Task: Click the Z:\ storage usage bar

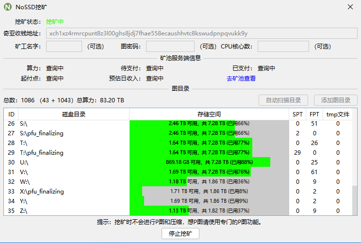Action: click(x=209, y=211)
